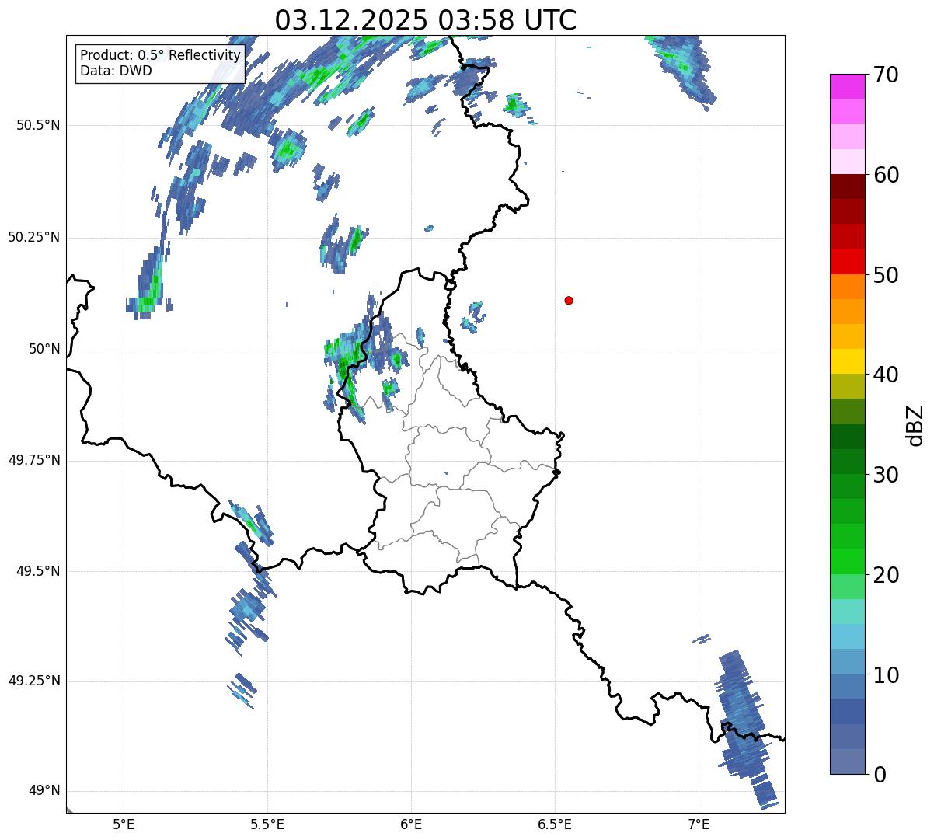Click the colorbar tick value 30

[886, 475]
